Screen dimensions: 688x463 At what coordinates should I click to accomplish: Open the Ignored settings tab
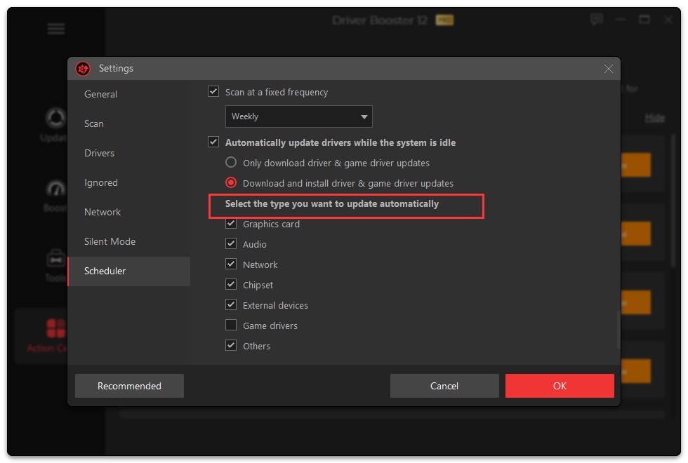(x=129, y=182)
